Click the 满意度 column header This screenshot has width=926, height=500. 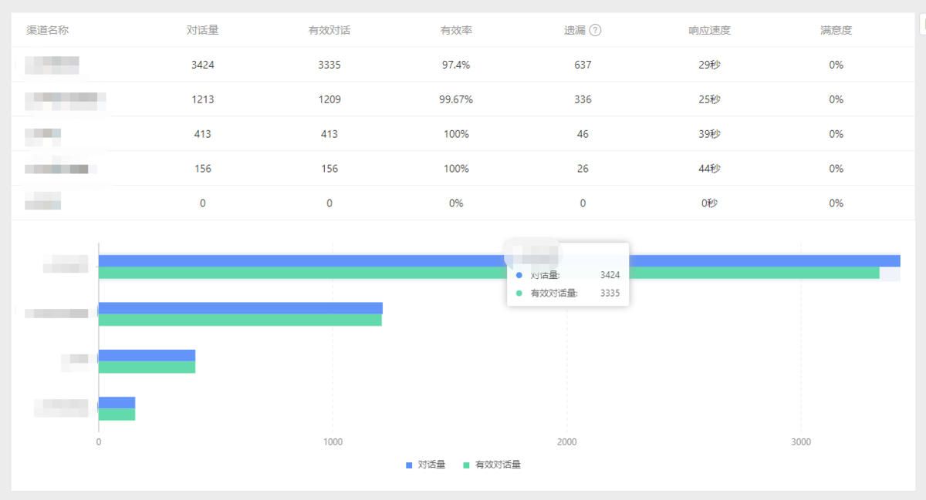point(836,31)
